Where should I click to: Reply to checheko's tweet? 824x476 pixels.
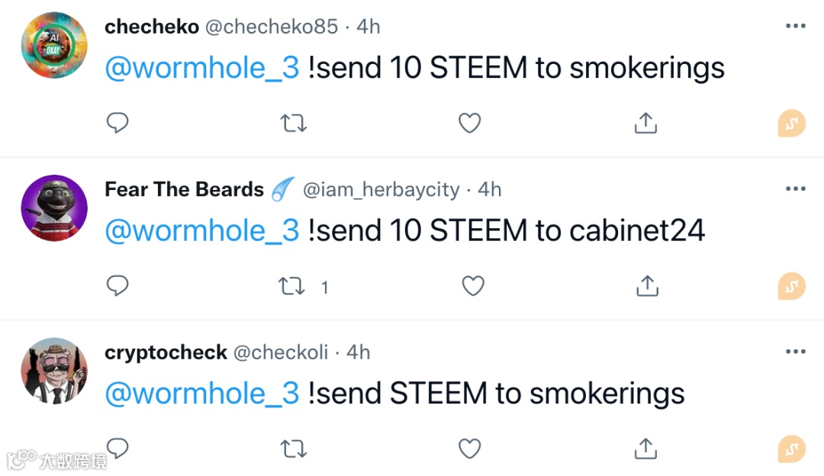[117, 122]
